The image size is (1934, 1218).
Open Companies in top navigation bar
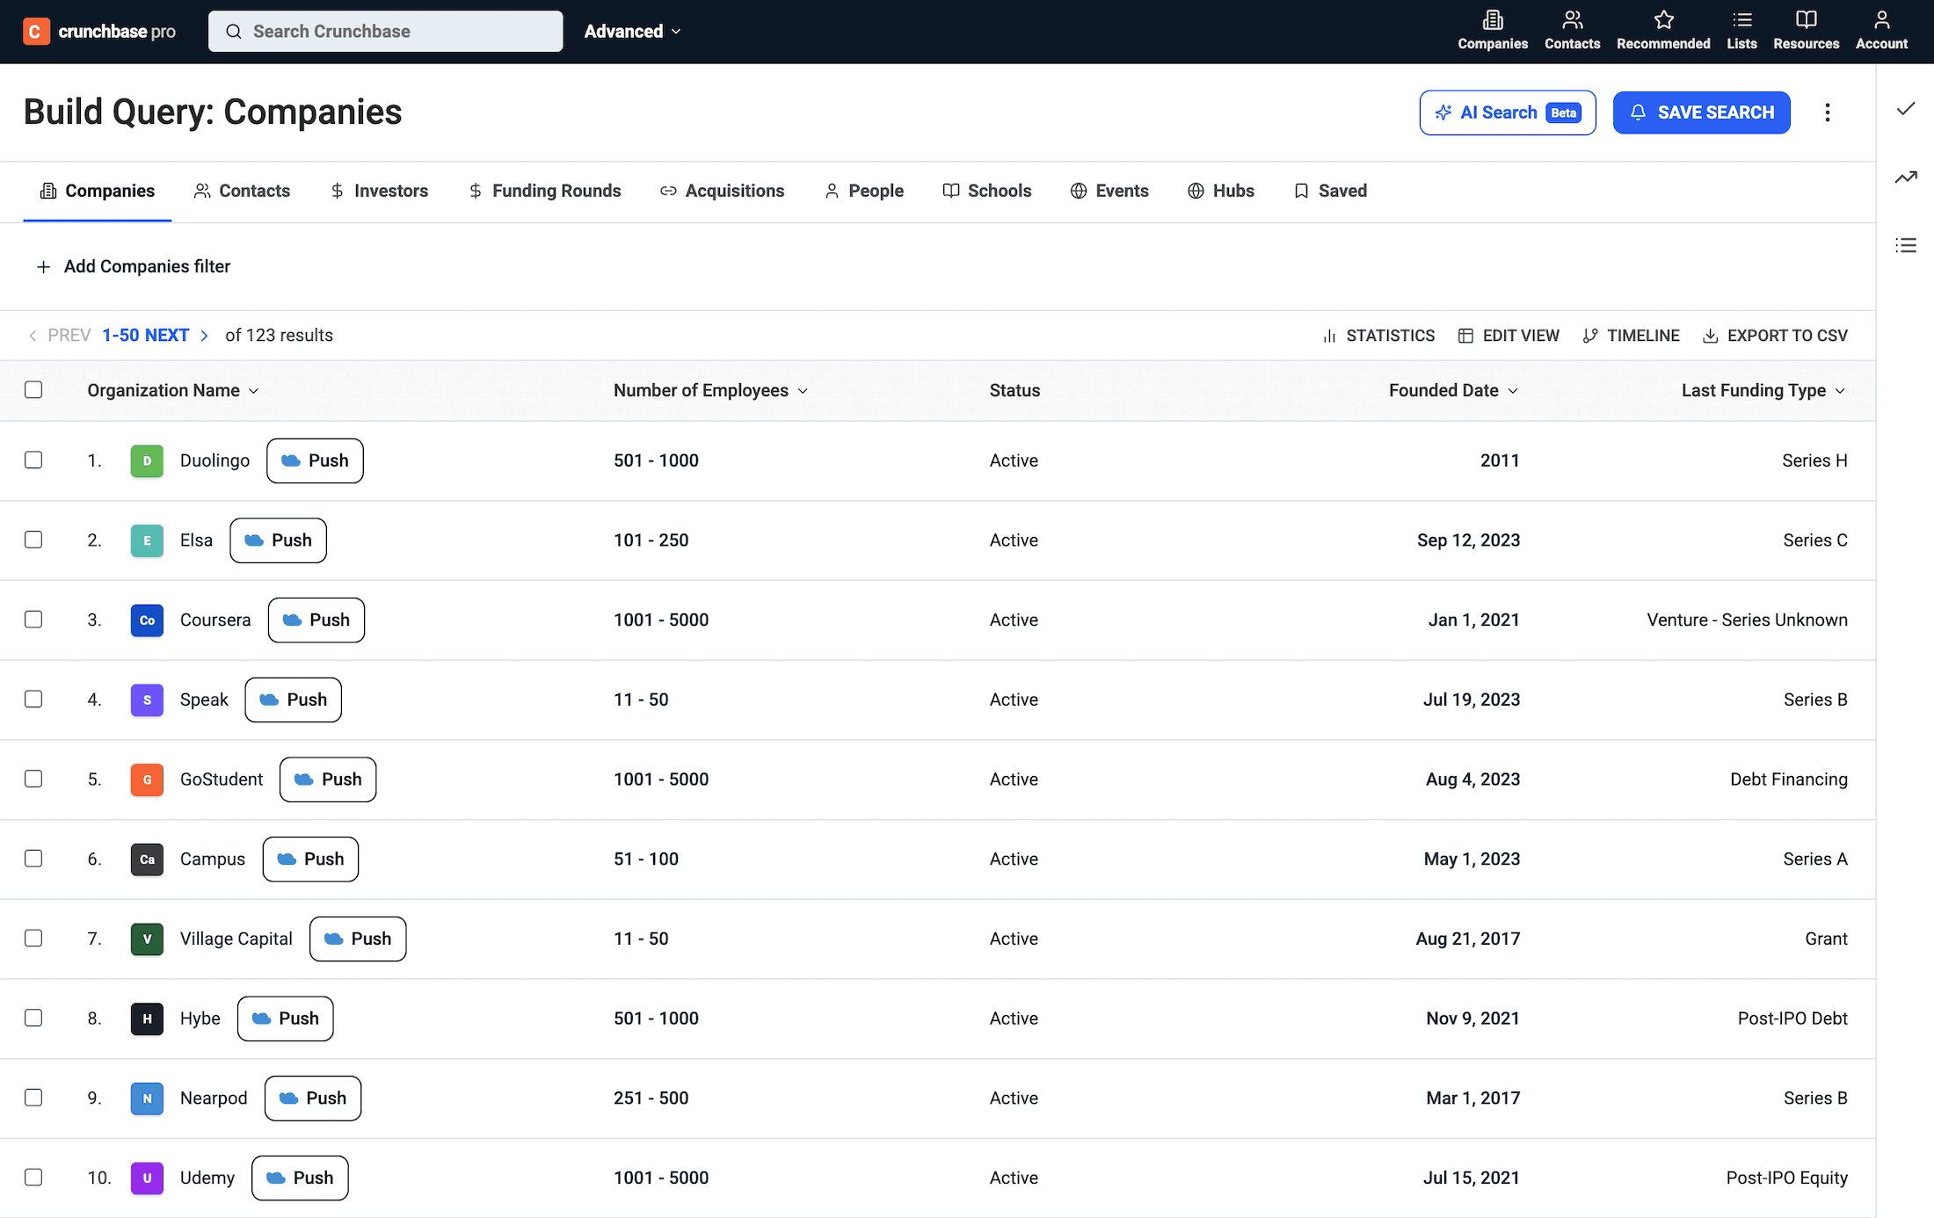[1493, 31]
